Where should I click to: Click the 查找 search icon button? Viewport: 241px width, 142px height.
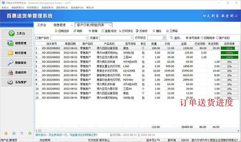tap(176, 38)
